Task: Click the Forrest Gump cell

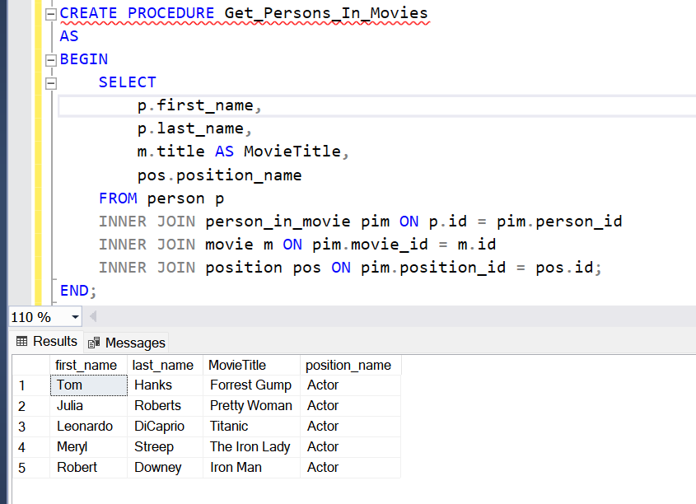Action: (x=252, y=385)
